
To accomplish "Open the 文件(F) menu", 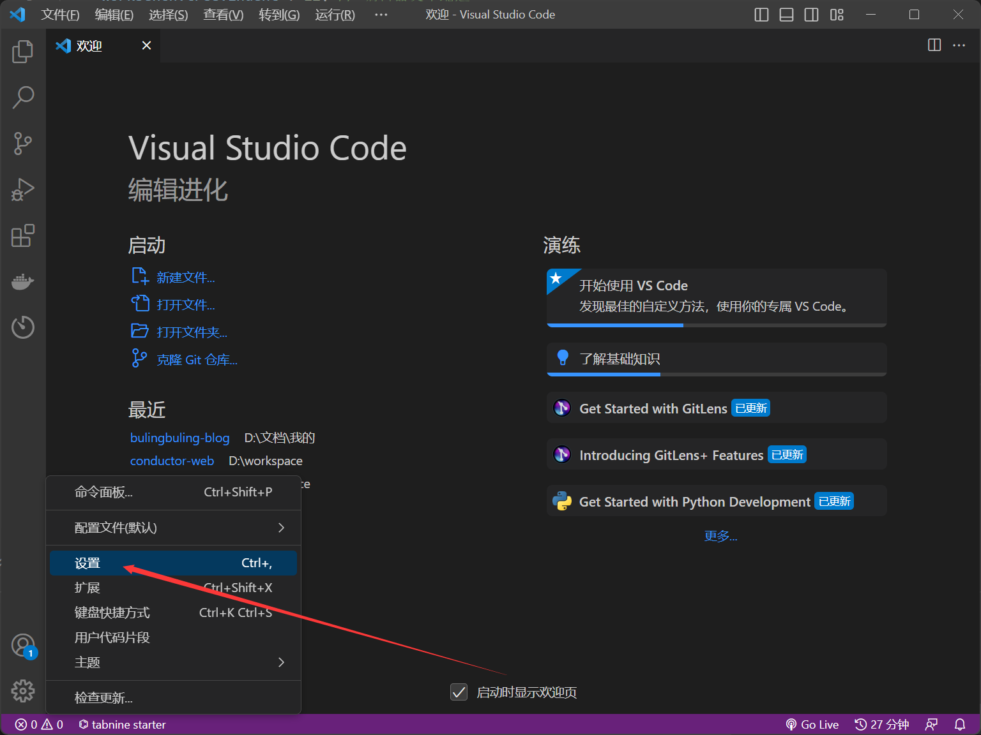I will click(60, 15).
